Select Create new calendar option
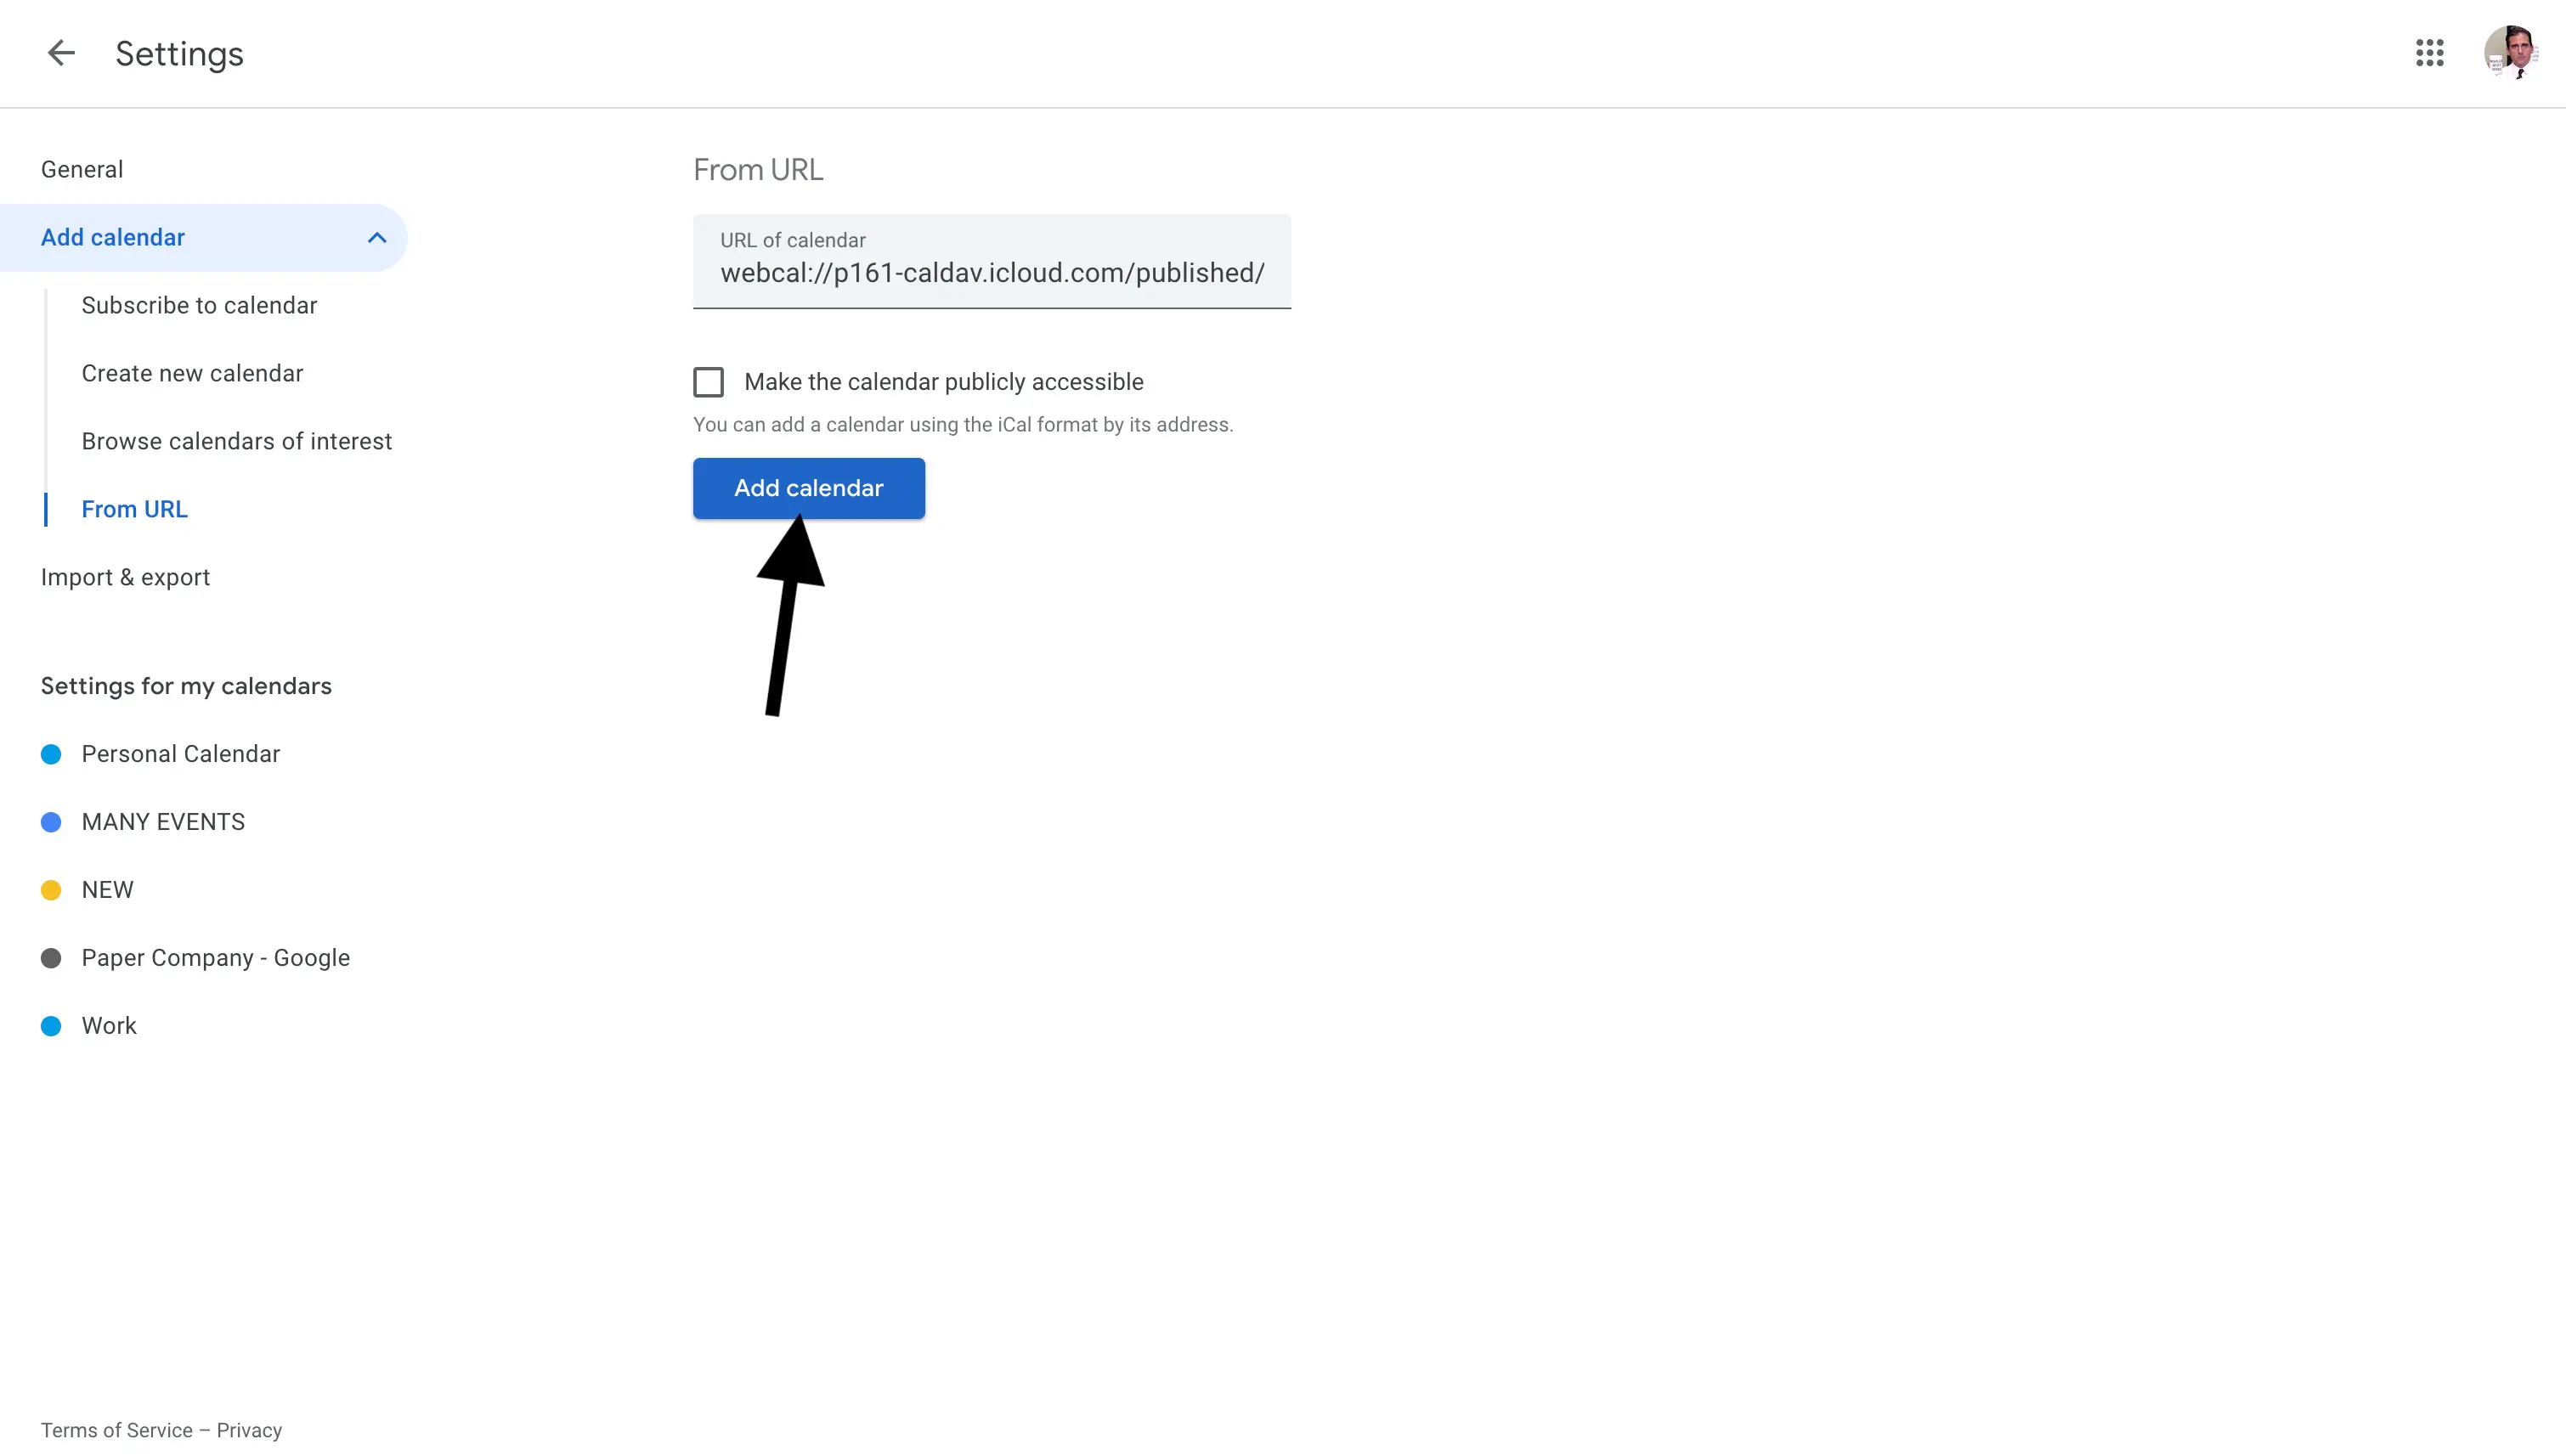The width and height of the screenshot is (2566, 1456). 192,372
